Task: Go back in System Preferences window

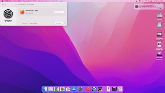Action: tap(9, 4)
